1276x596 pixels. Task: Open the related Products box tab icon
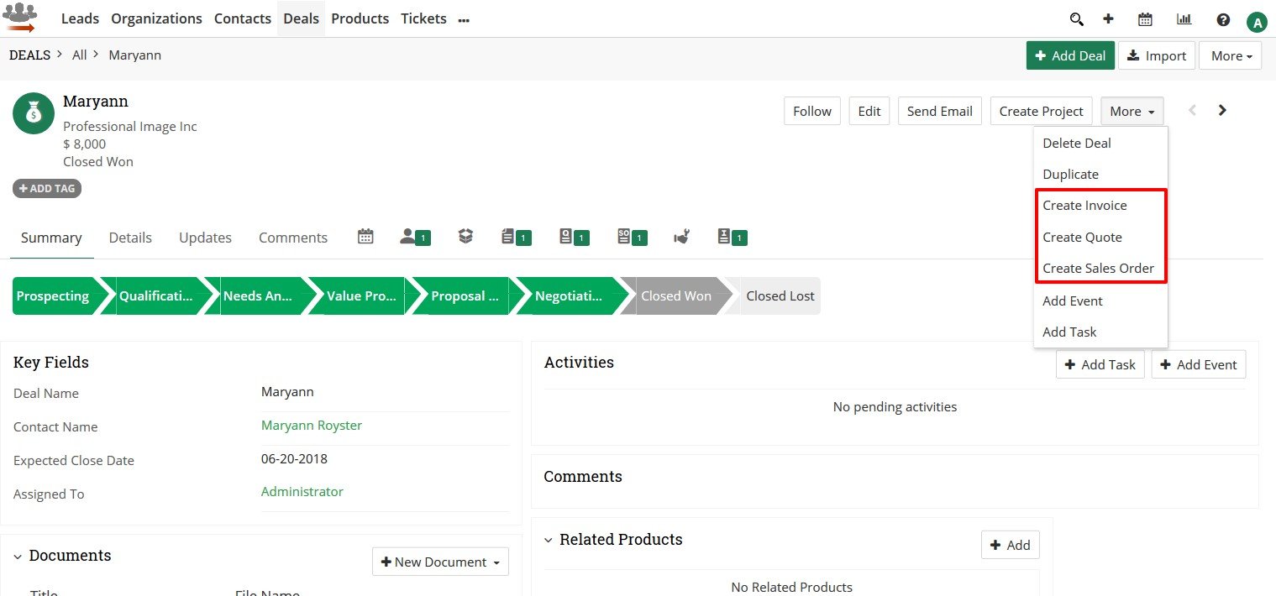[465, 237]
